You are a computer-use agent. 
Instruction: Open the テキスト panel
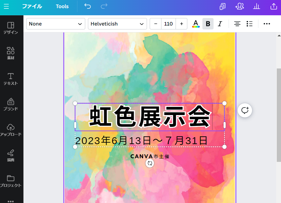coord(11,79)
